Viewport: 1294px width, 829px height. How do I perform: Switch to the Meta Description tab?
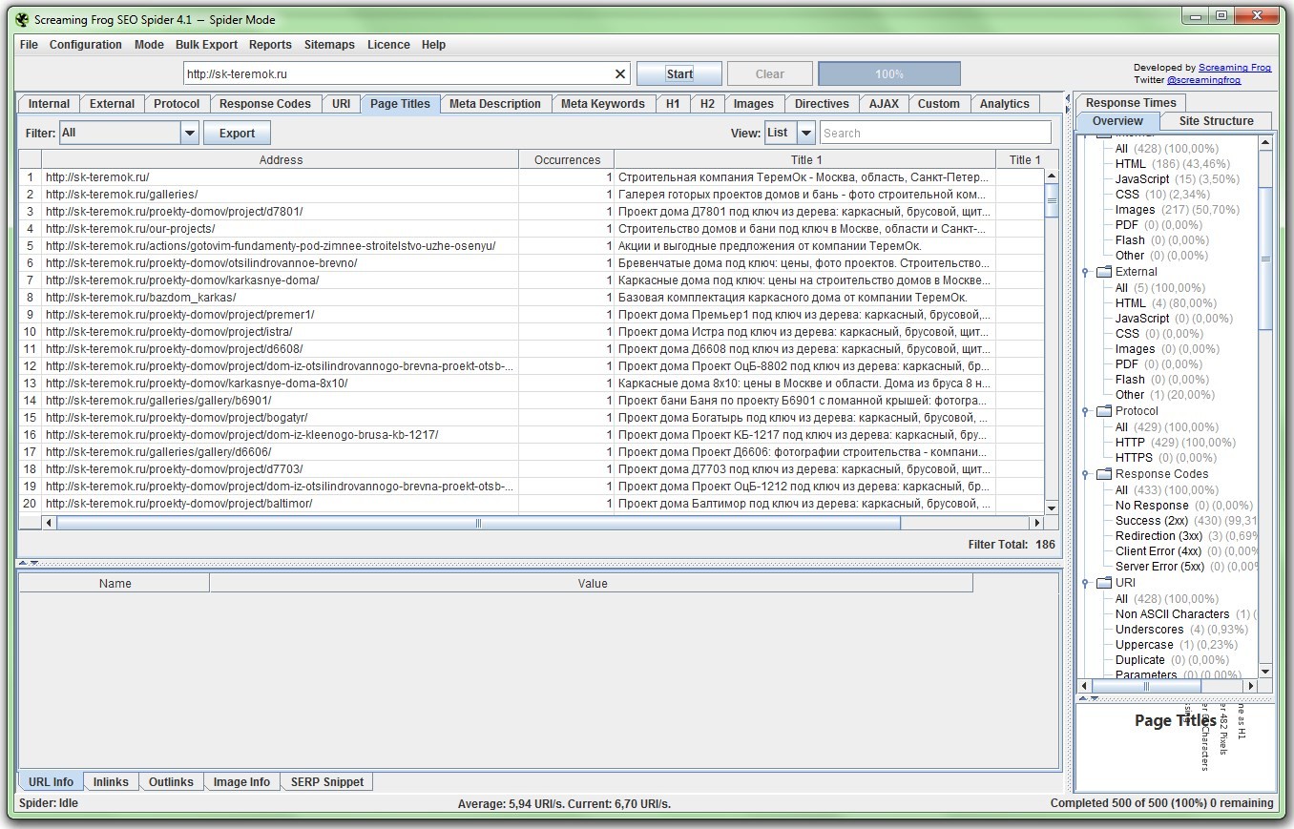click(x=494, y=104)
